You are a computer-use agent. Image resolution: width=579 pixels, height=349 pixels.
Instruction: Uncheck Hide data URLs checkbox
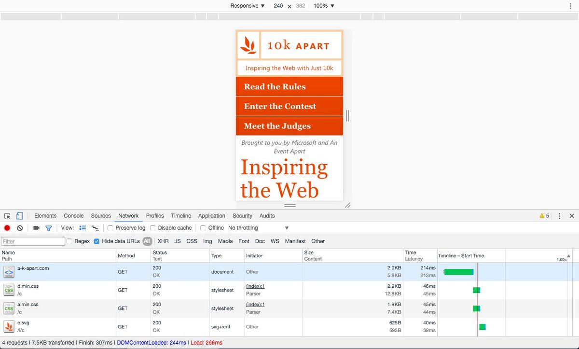point(96,241)
